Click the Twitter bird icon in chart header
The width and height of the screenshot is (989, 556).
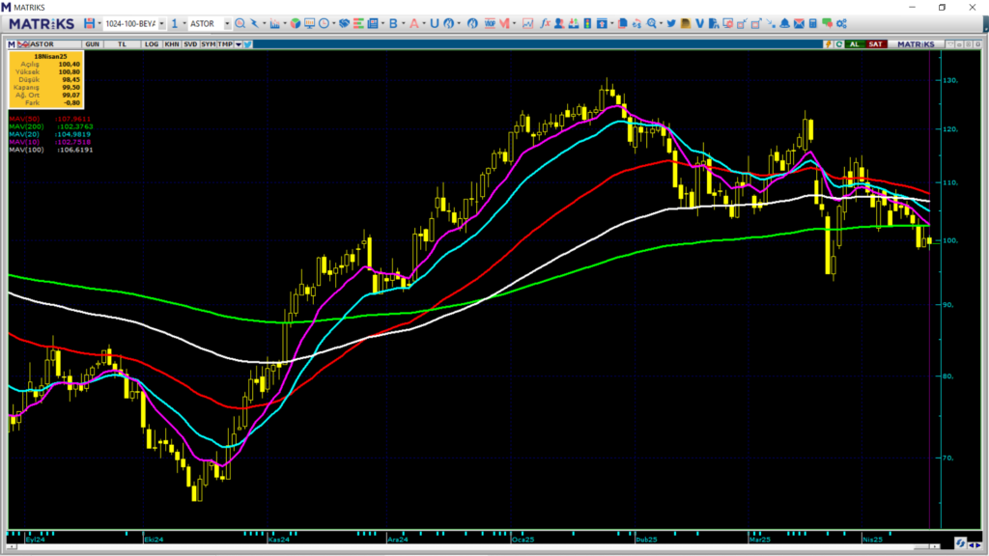pos(248,44)
